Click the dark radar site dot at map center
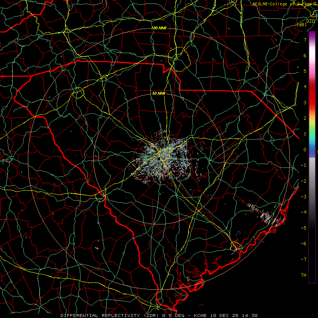318x318 pixels. 159,159
